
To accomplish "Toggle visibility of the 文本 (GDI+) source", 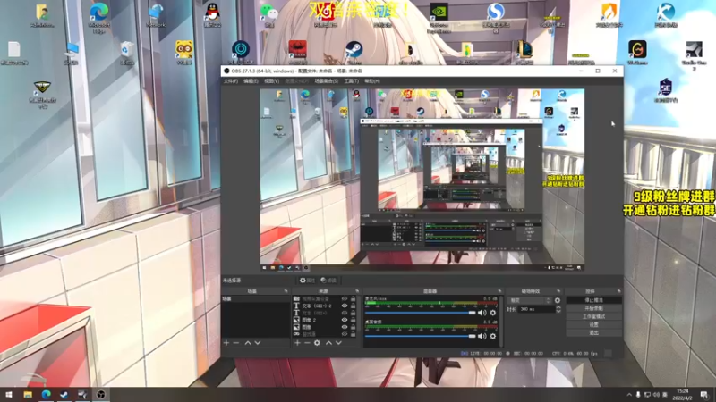I will pyautogui.click(x=345, y=313).
